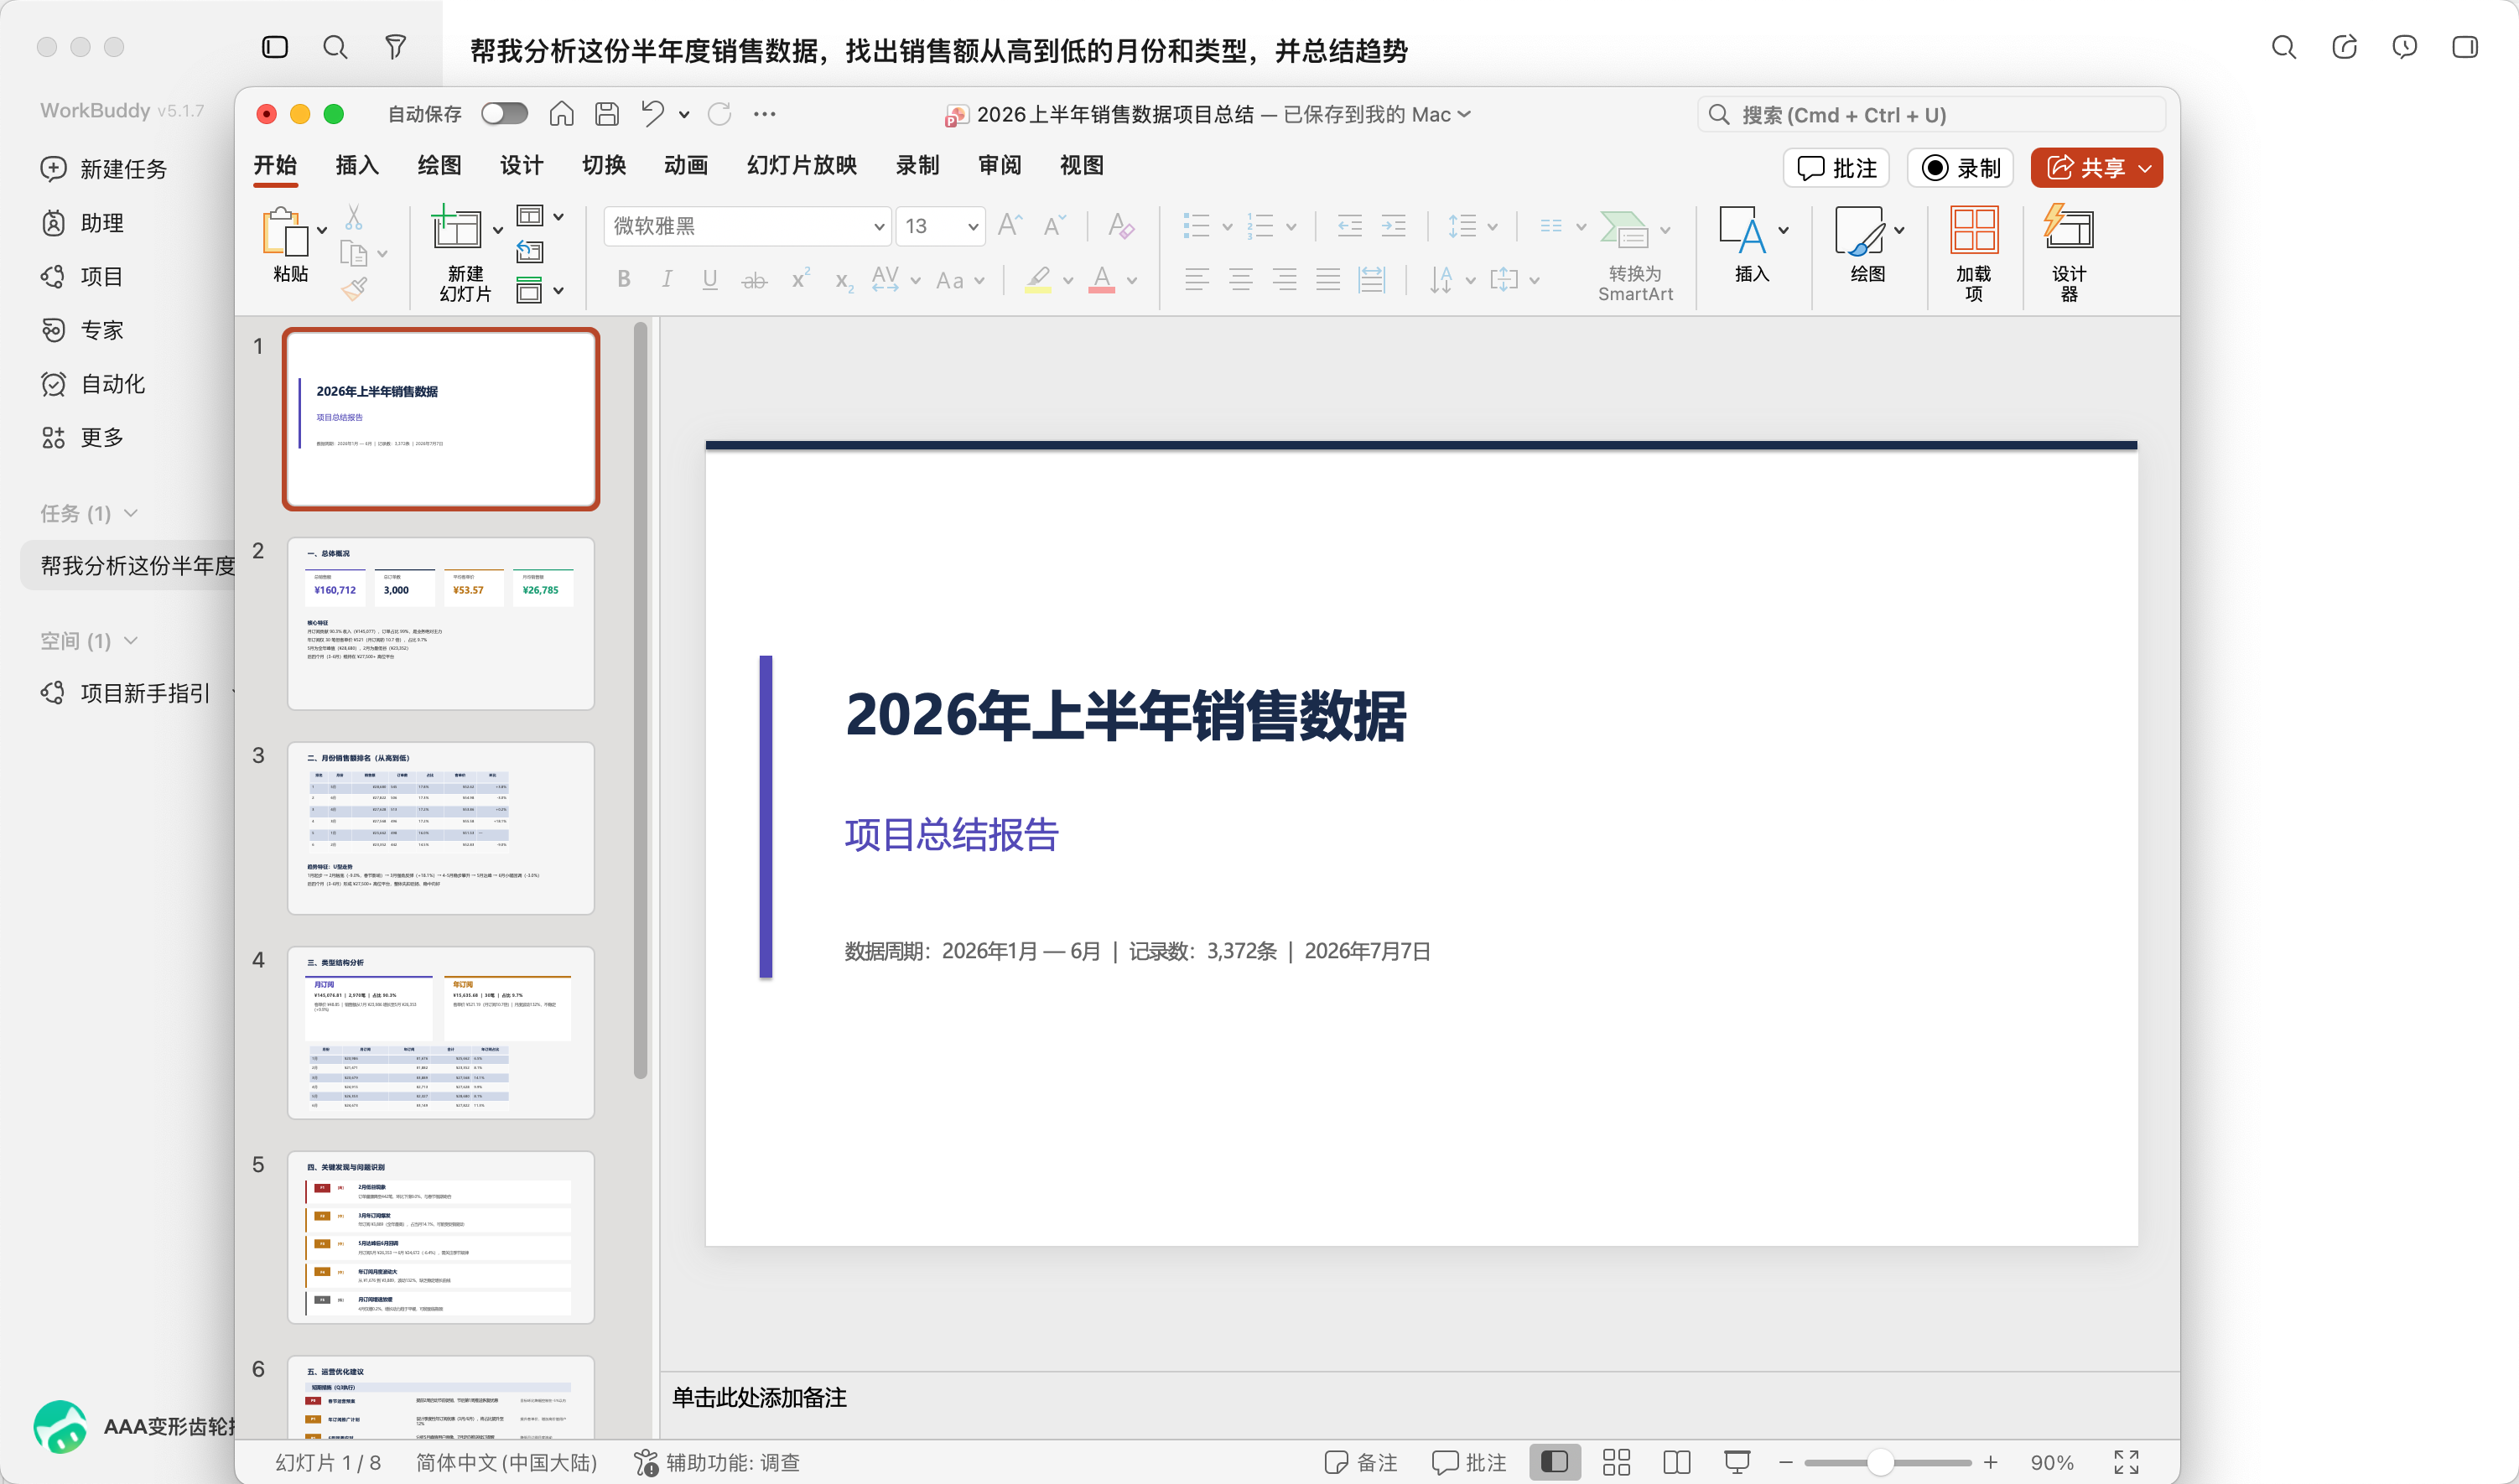Screen dimensions: 2519x1484
Task: Toggle Underline formatting
Action: [x=710, y=279]
